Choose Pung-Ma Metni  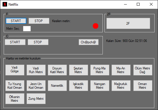[100, 70]
